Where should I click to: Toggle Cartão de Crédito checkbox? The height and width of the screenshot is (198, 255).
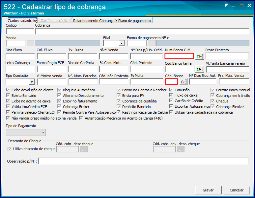(x=171, y=100)
